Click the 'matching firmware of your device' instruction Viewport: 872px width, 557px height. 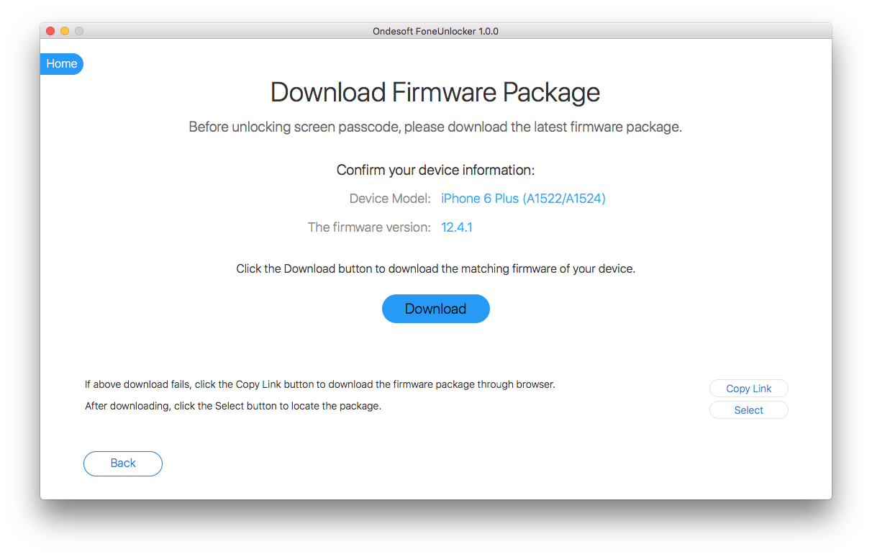point(435,269)
